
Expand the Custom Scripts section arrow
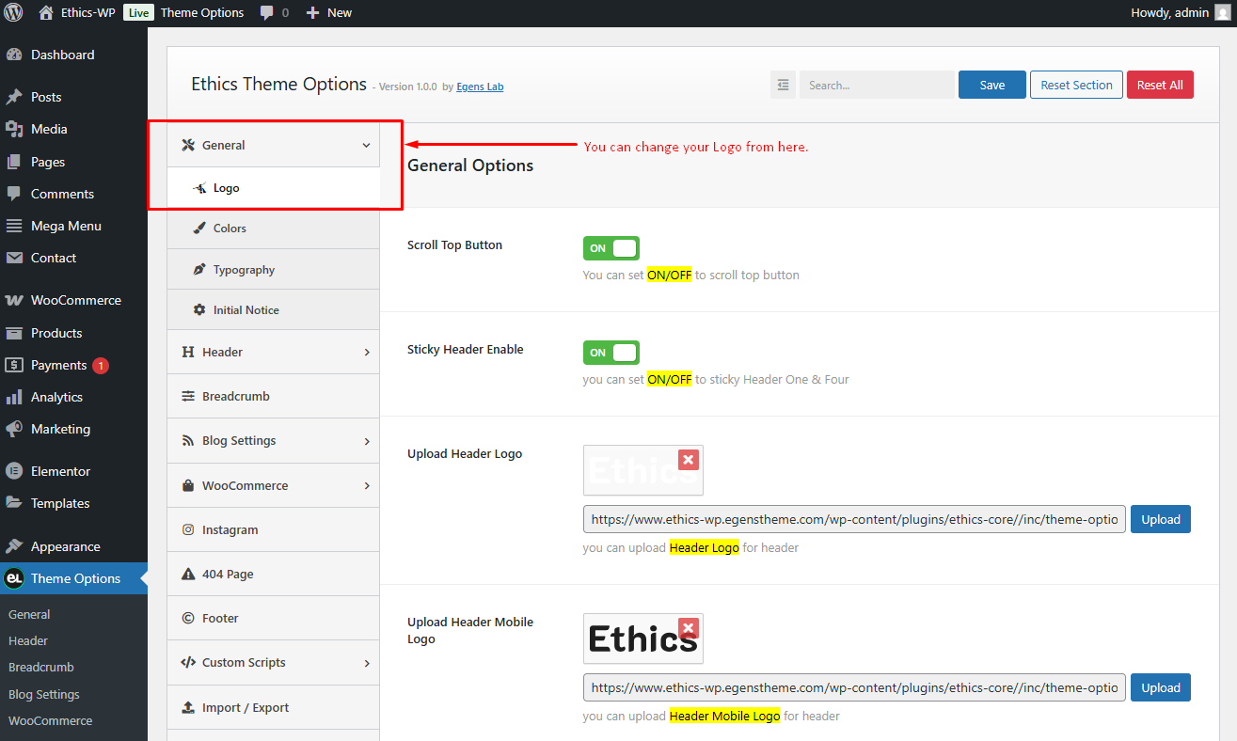(367, 663)
